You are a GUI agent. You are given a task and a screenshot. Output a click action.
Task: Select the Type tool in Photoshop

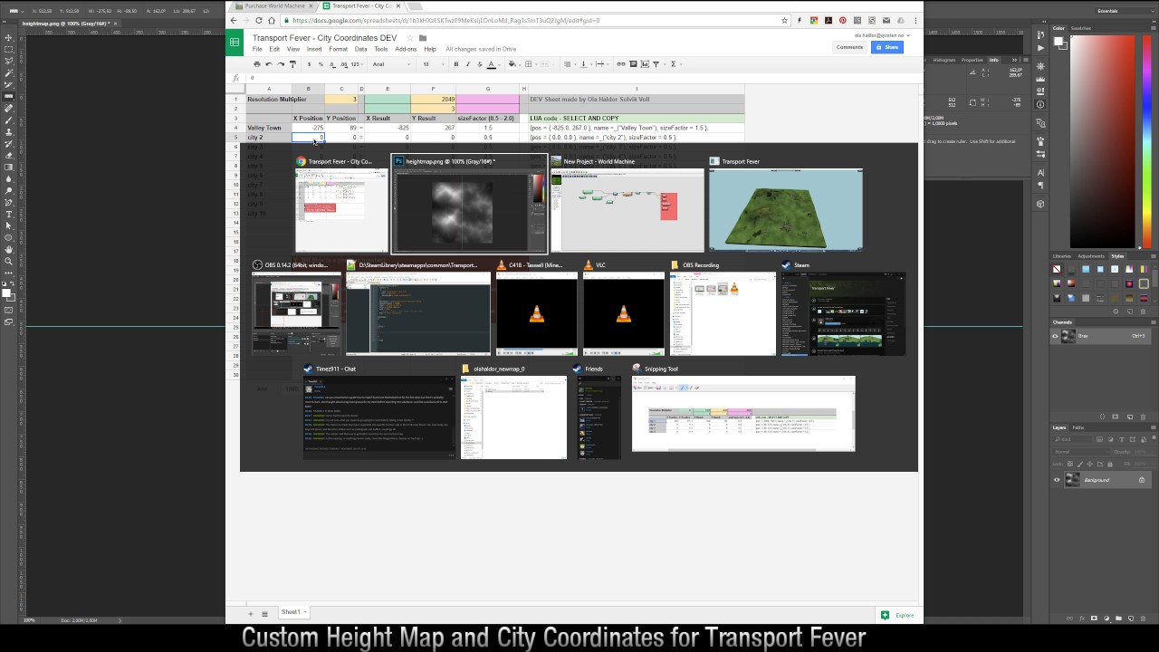click(9, 215)
